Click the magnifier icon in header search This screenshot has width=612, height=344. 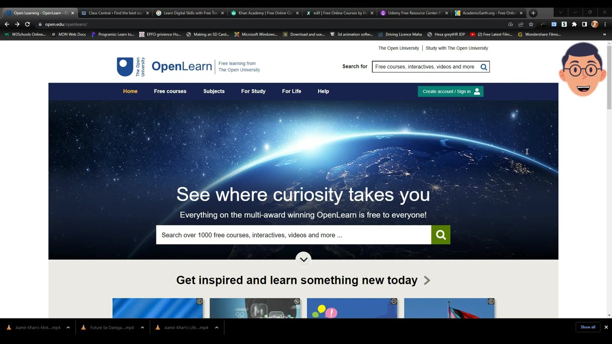484,67
